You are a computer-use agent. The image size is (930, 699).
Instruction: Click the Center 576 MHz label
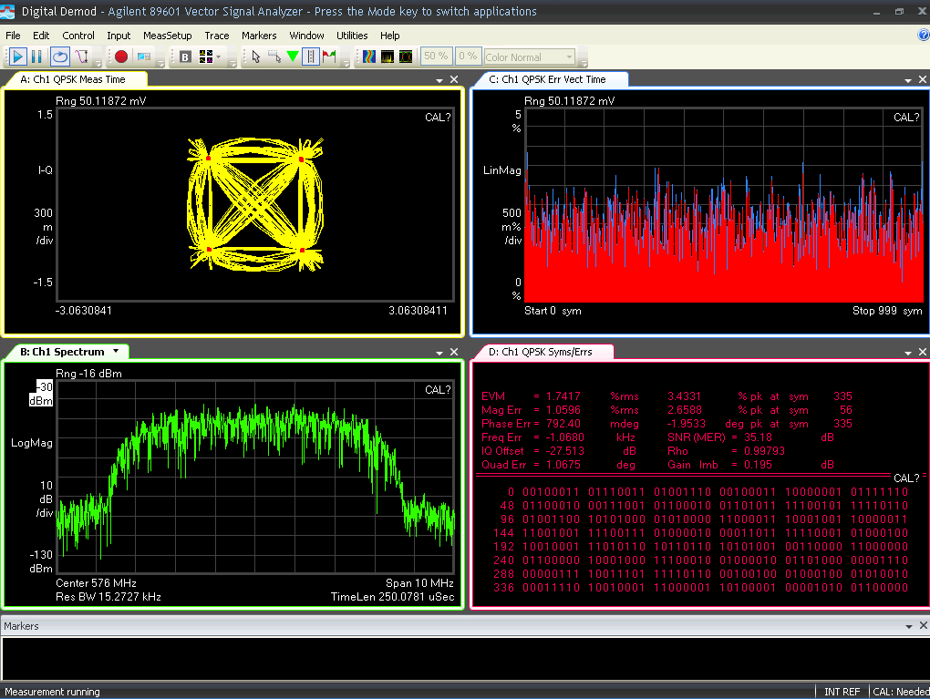coord(96,582)
